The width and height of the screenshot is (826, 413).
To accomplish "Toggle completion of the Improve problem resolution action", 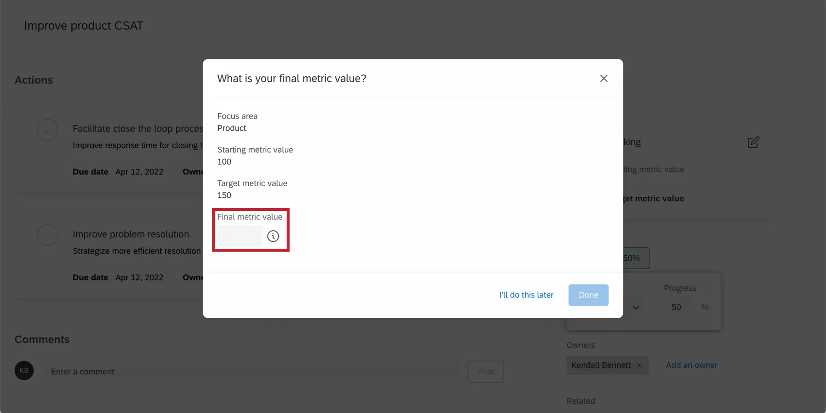I will (47, 235).
